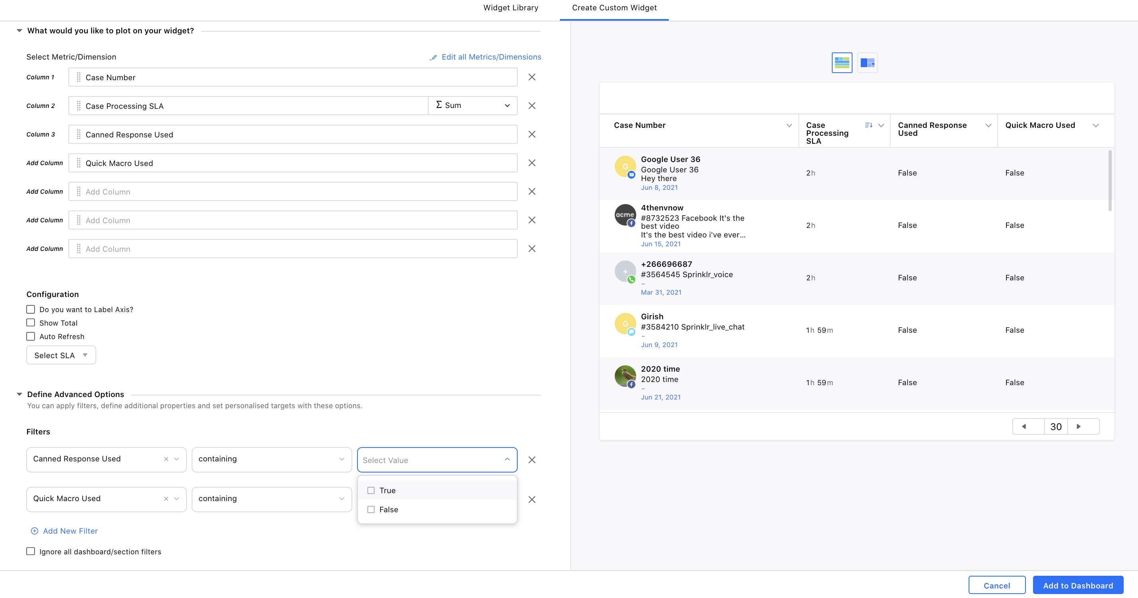
Task: Open Canned Response Used filter field dropdown
Action: point(177,459)
